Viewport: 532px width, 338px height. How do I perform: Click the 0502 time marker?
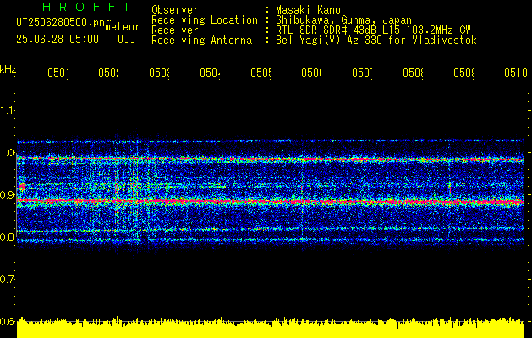[x=108, y=73]
